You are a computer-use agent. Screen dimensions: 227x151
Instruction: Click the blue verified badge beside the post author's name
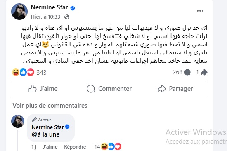point(73,8)
